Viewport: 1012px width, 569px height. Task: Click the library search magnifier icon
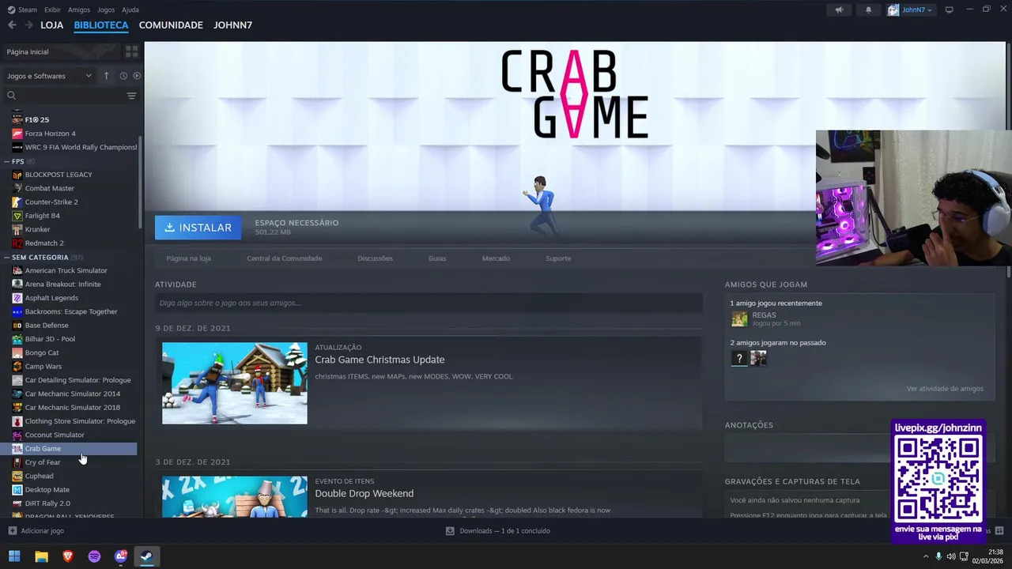tap(12, 96)
